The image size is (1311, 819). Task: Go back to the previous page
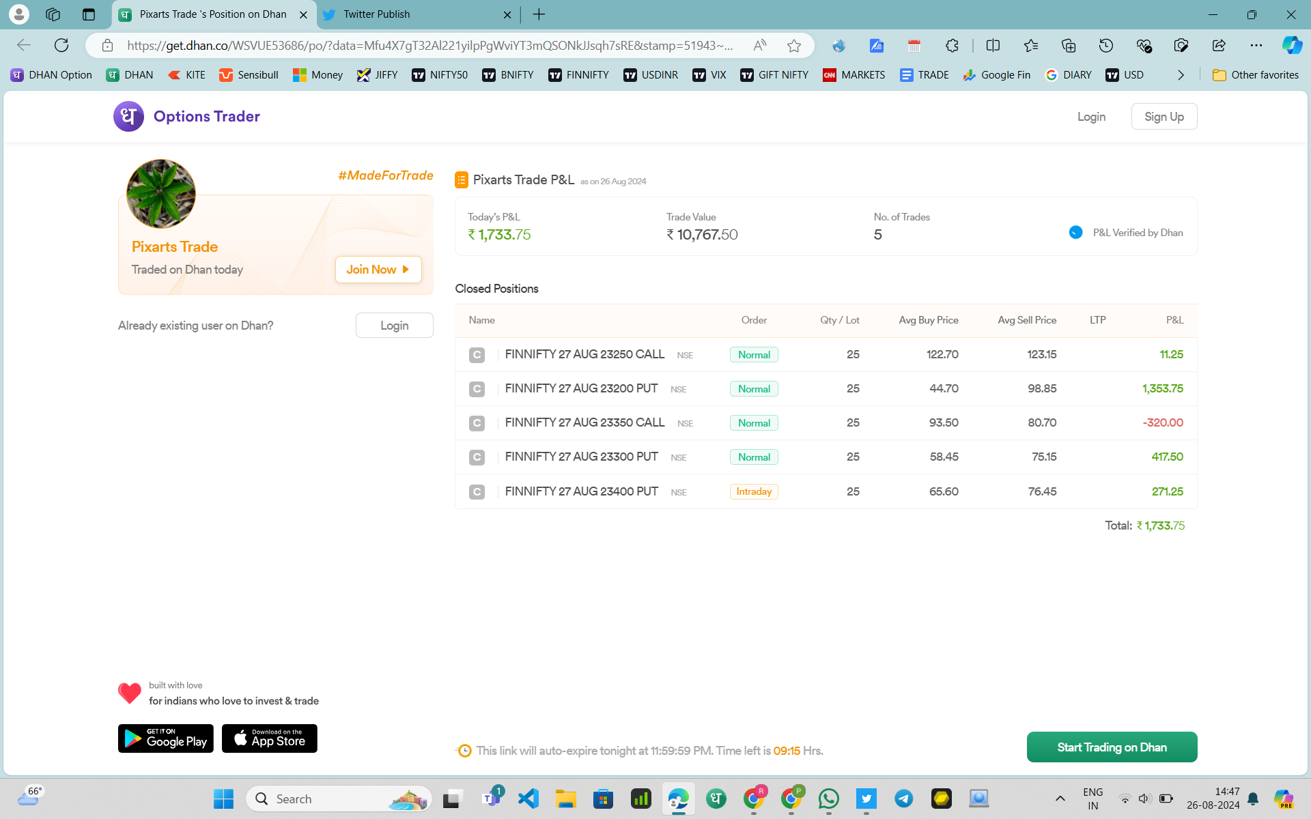point(24,46)
